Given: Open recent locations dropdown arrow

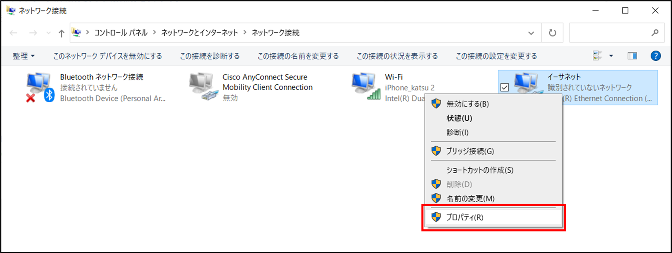Looking at the screenshot, I should [49, 33].
